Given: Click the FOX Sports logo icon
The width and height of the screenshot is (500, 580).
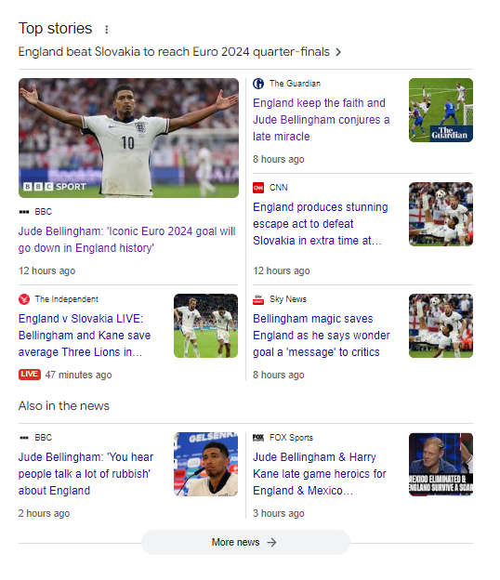Looking at the screenshot, I should (258, 438).
